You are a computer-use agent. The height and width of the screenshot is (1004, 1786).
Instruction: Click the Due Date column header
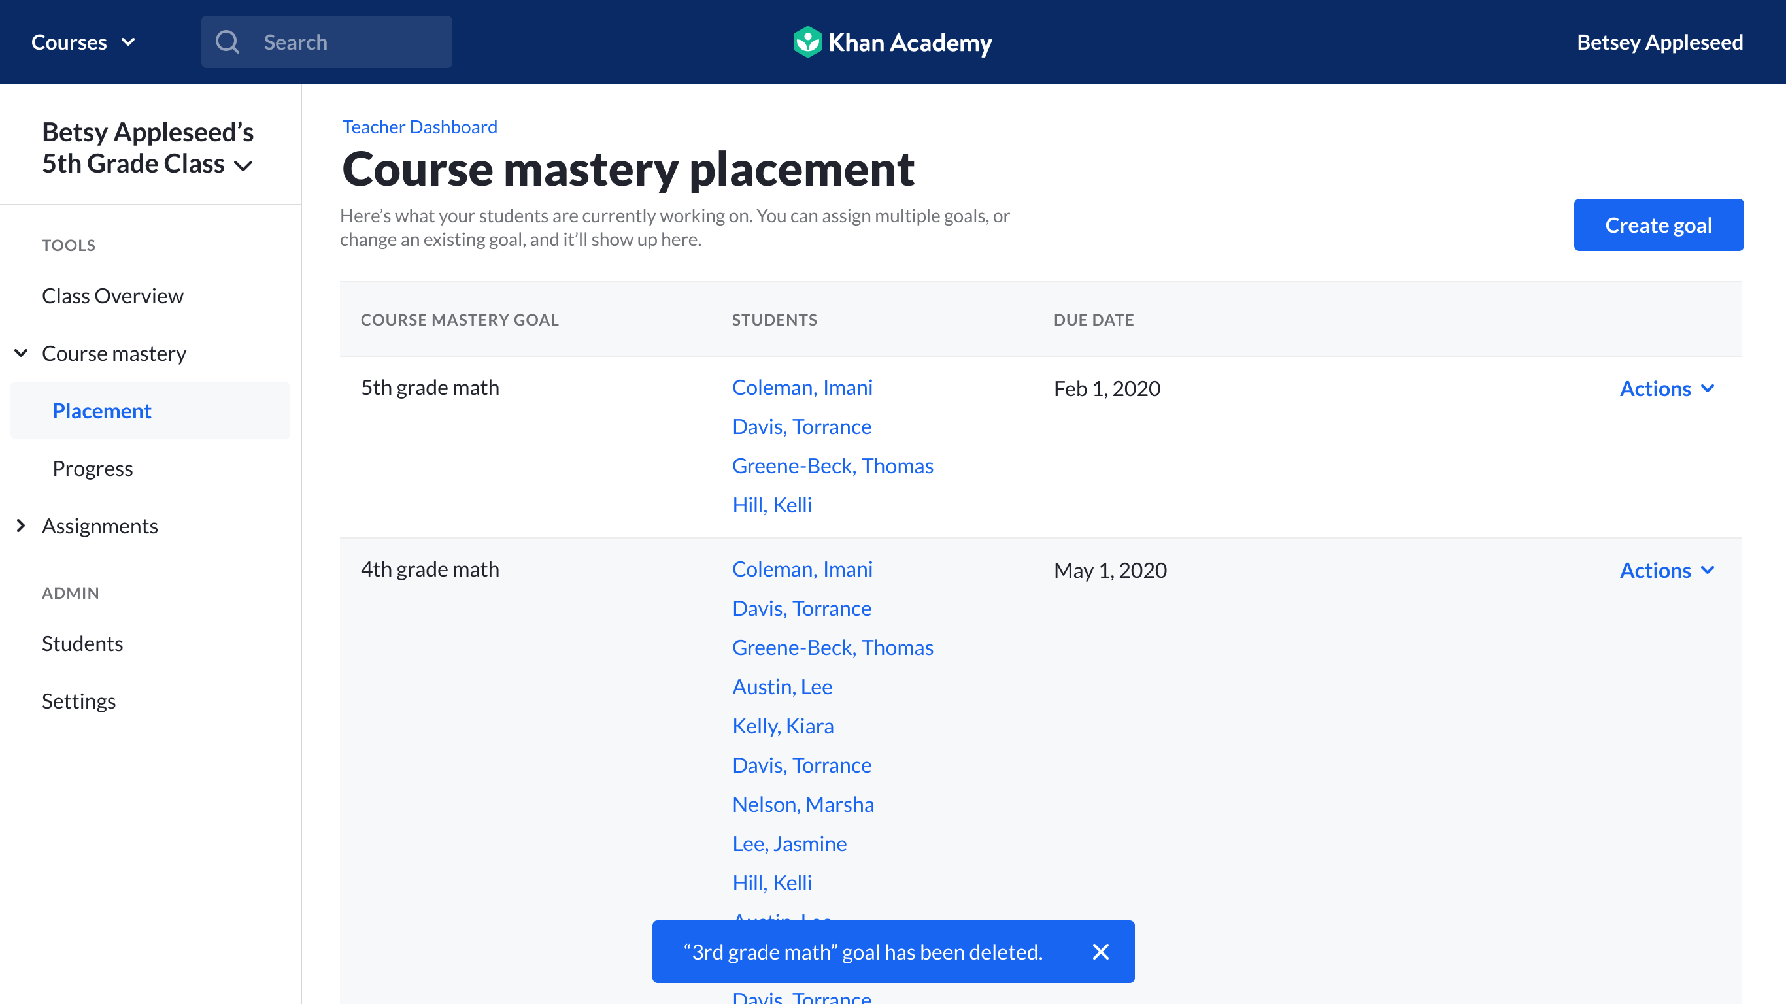pyautogui.click(x=1094, y=320)
